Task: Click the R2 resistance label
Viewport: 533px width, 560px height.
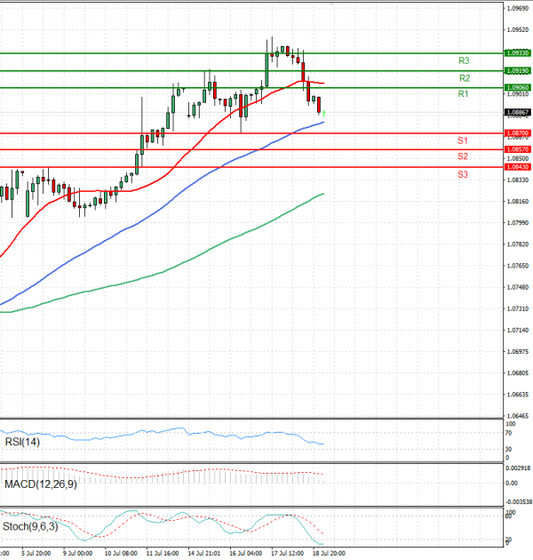Action: [464, 78]
